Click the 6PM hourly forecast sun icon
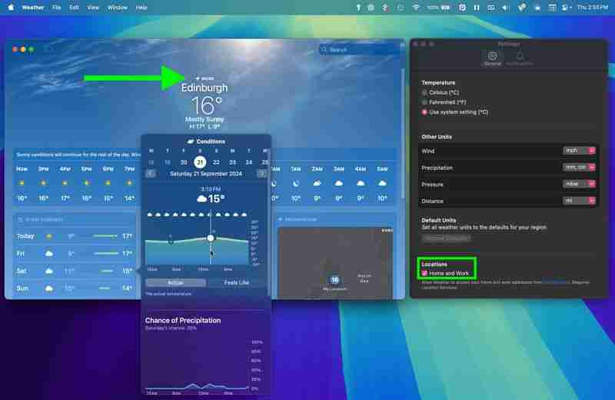The height and width of the screenshot is (400, 615). (x=108, y=183)
